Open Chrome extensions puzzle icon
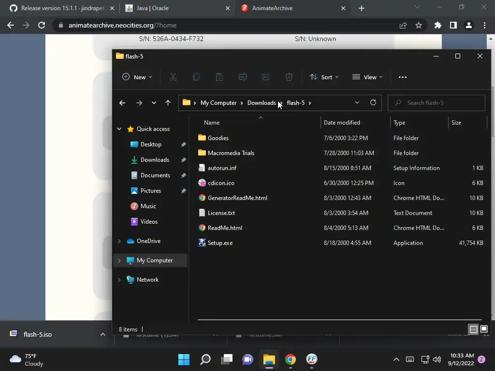 click(x=438, y=25)
